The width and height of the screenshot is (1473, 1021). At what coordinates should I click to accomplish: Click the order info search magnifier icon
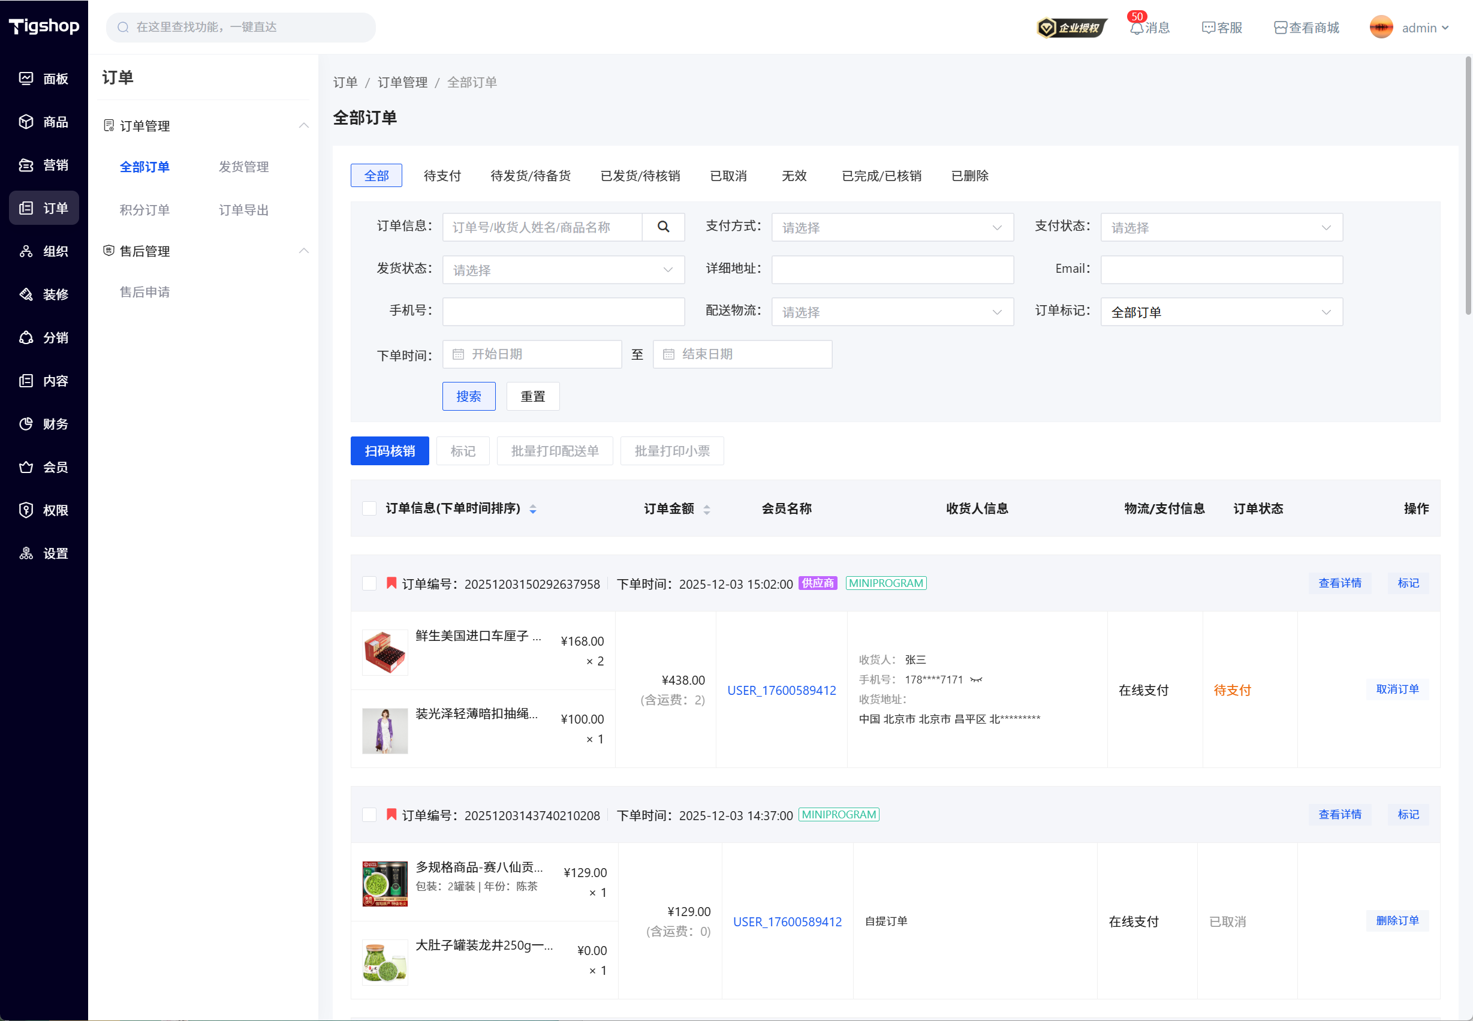point(663,227)
